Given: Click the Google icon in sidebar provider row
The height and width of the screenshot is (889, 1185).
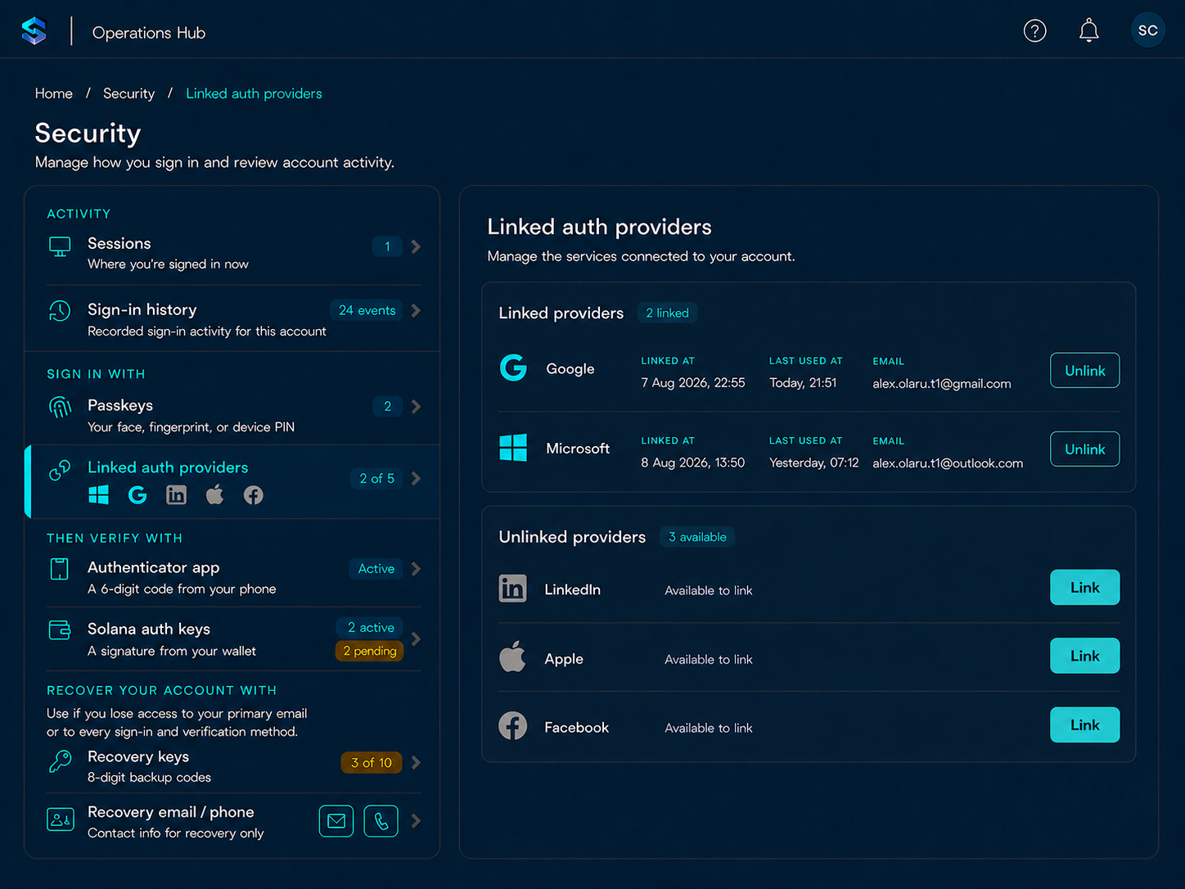Looking at the screenshot, I should pos(137,494).
